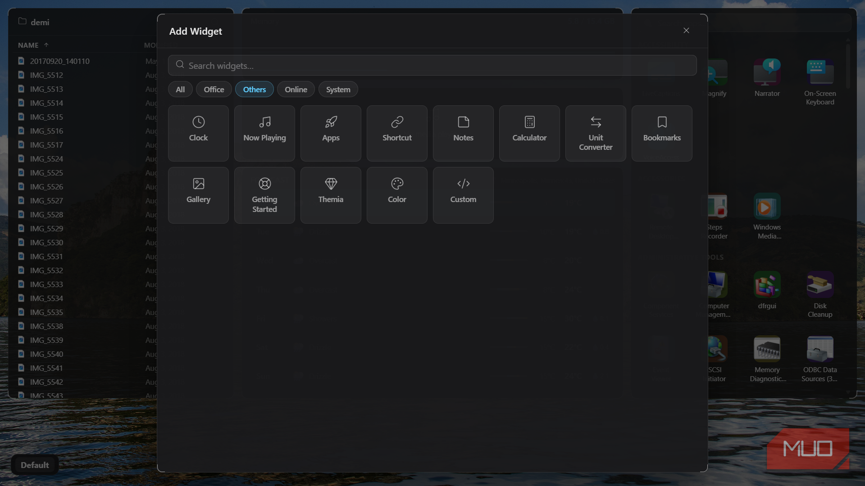Add the Notes widget
This screenshot has height=486, width=865.
point(463,133)
